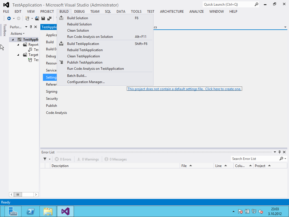Click the target project icon under Targets

tap(30, 60)
